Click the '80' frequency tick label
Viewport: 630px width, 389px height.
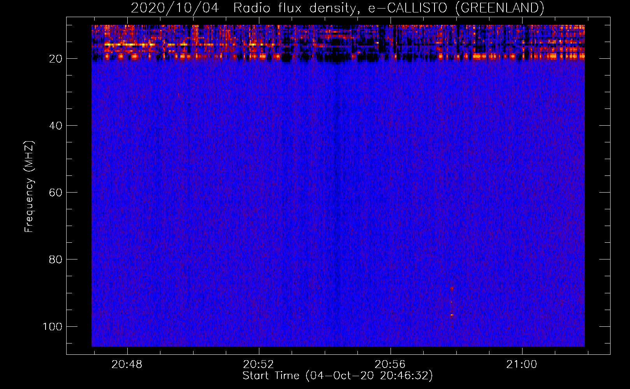click(56, 259)
